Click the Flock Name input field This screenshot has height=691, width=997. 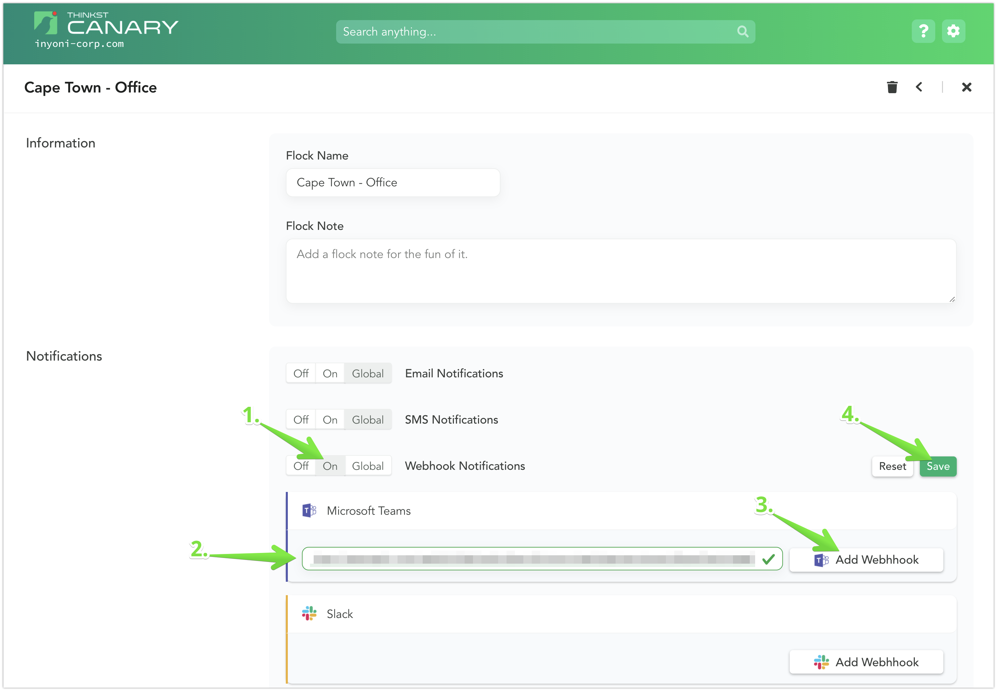(394, 182)
